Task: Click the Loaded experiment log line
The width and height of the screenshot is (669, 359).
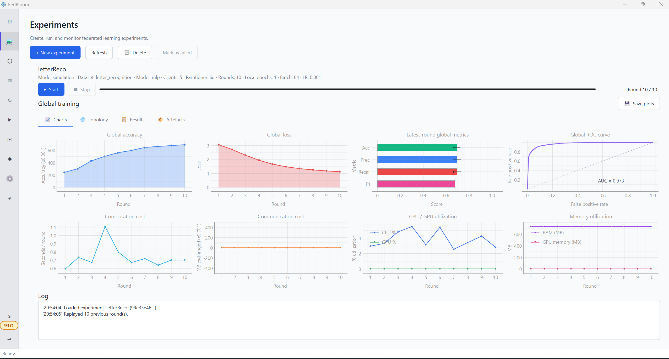Action: pyautogui.click(x=99, y=307)
